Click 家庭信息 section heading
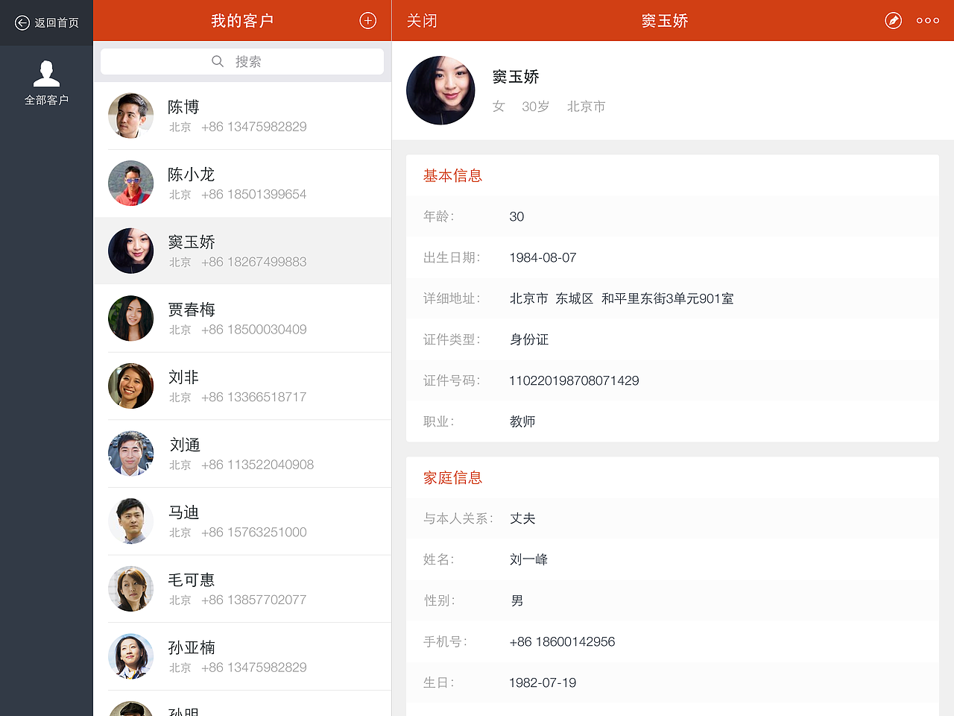The image size is (954, 716). tap(452, 478)
